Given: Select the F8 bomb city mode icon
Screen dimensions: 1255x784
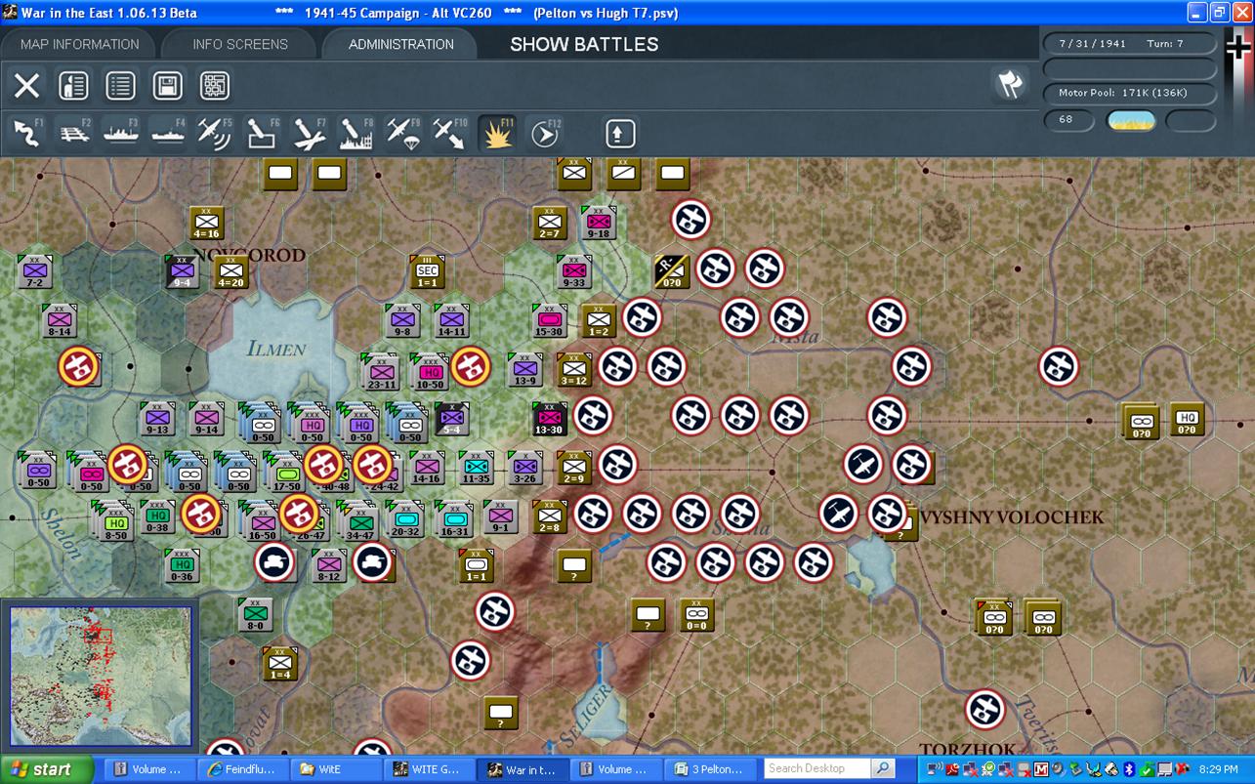Looking at the screenshot, I should 356,133.
